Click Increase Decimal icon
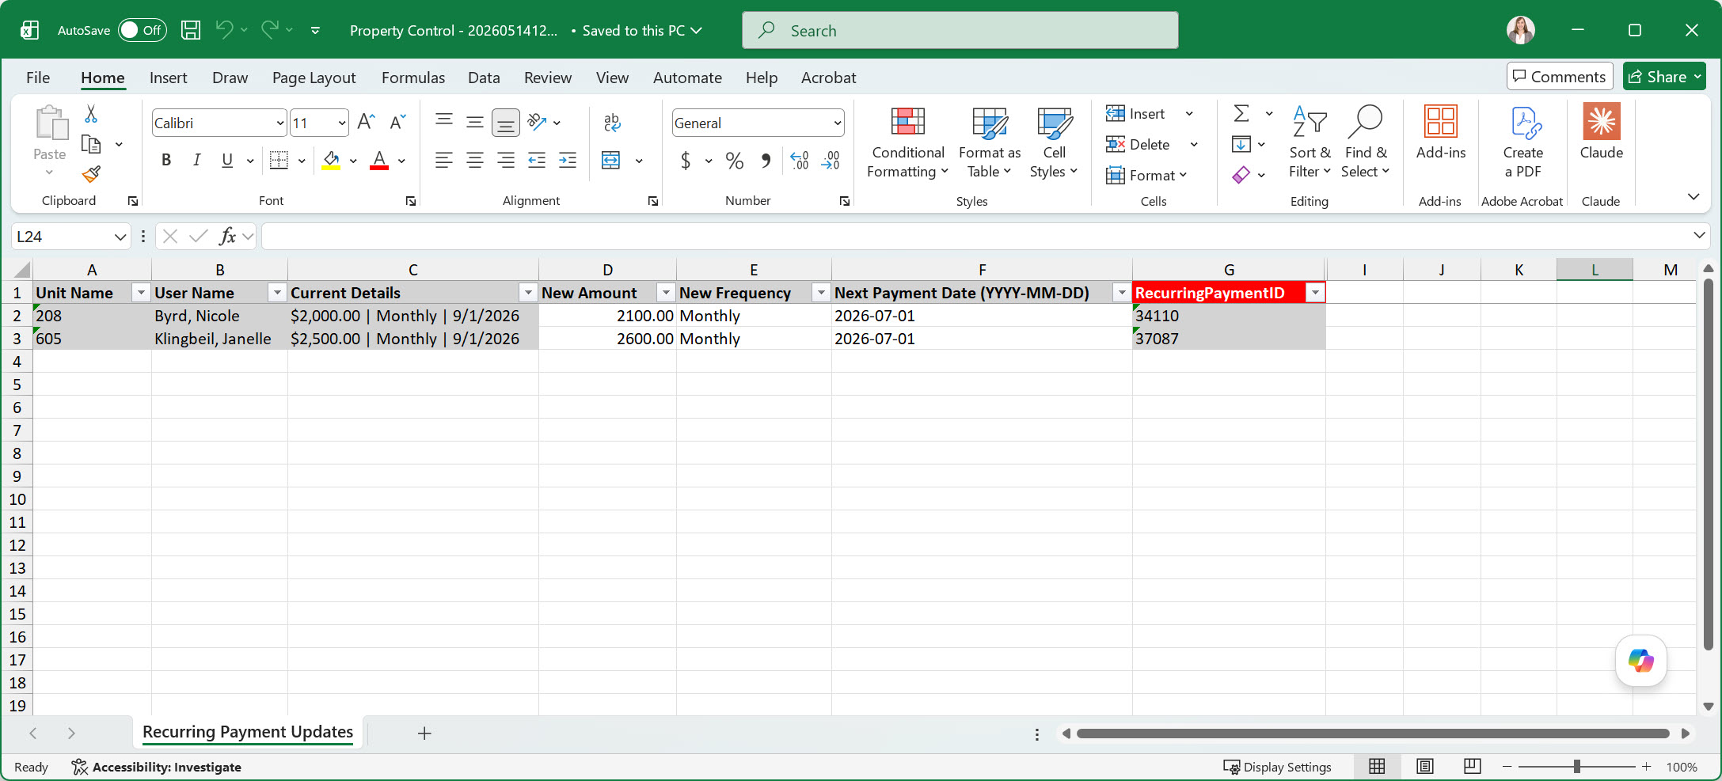The height and width of the screenshot is (781, 1722). [x=800, y=161]
